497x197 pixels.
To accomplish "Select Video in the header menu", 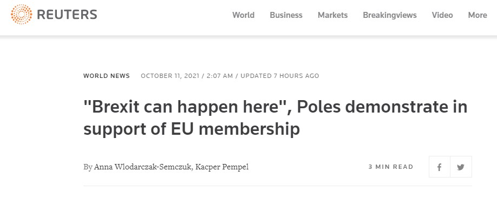I will pyautogui.click(x=442, y=15).
